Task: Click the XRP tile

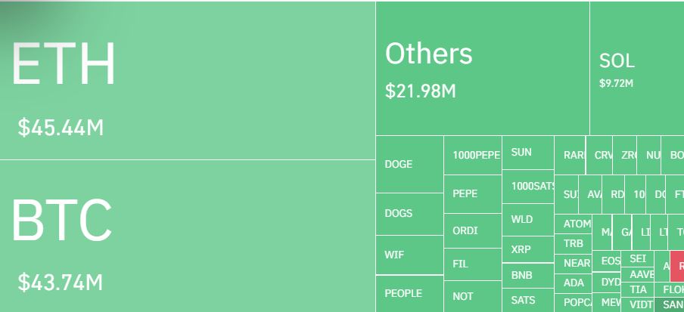Action: (x=528, y=250)
